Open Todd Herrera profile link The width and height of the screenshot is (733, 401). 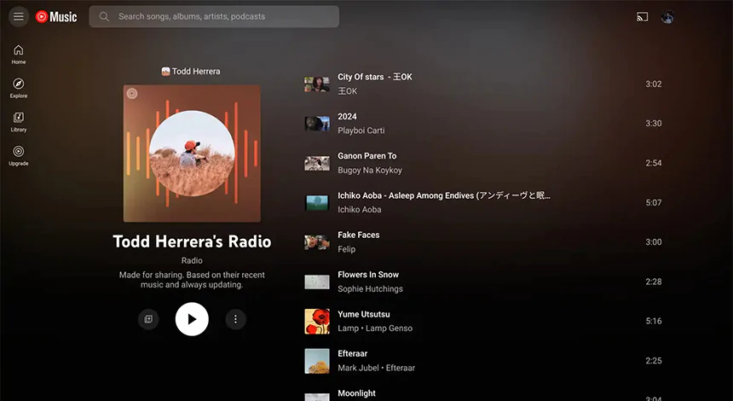tap(191, 71)
